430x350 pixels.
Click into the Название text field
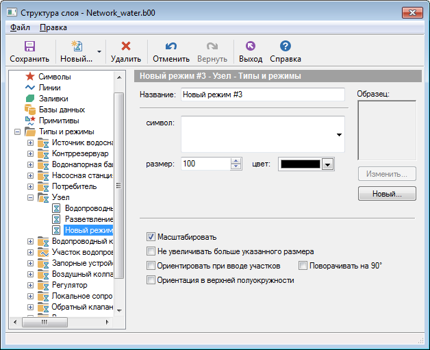pyautogui.click(x=262, y=95)
